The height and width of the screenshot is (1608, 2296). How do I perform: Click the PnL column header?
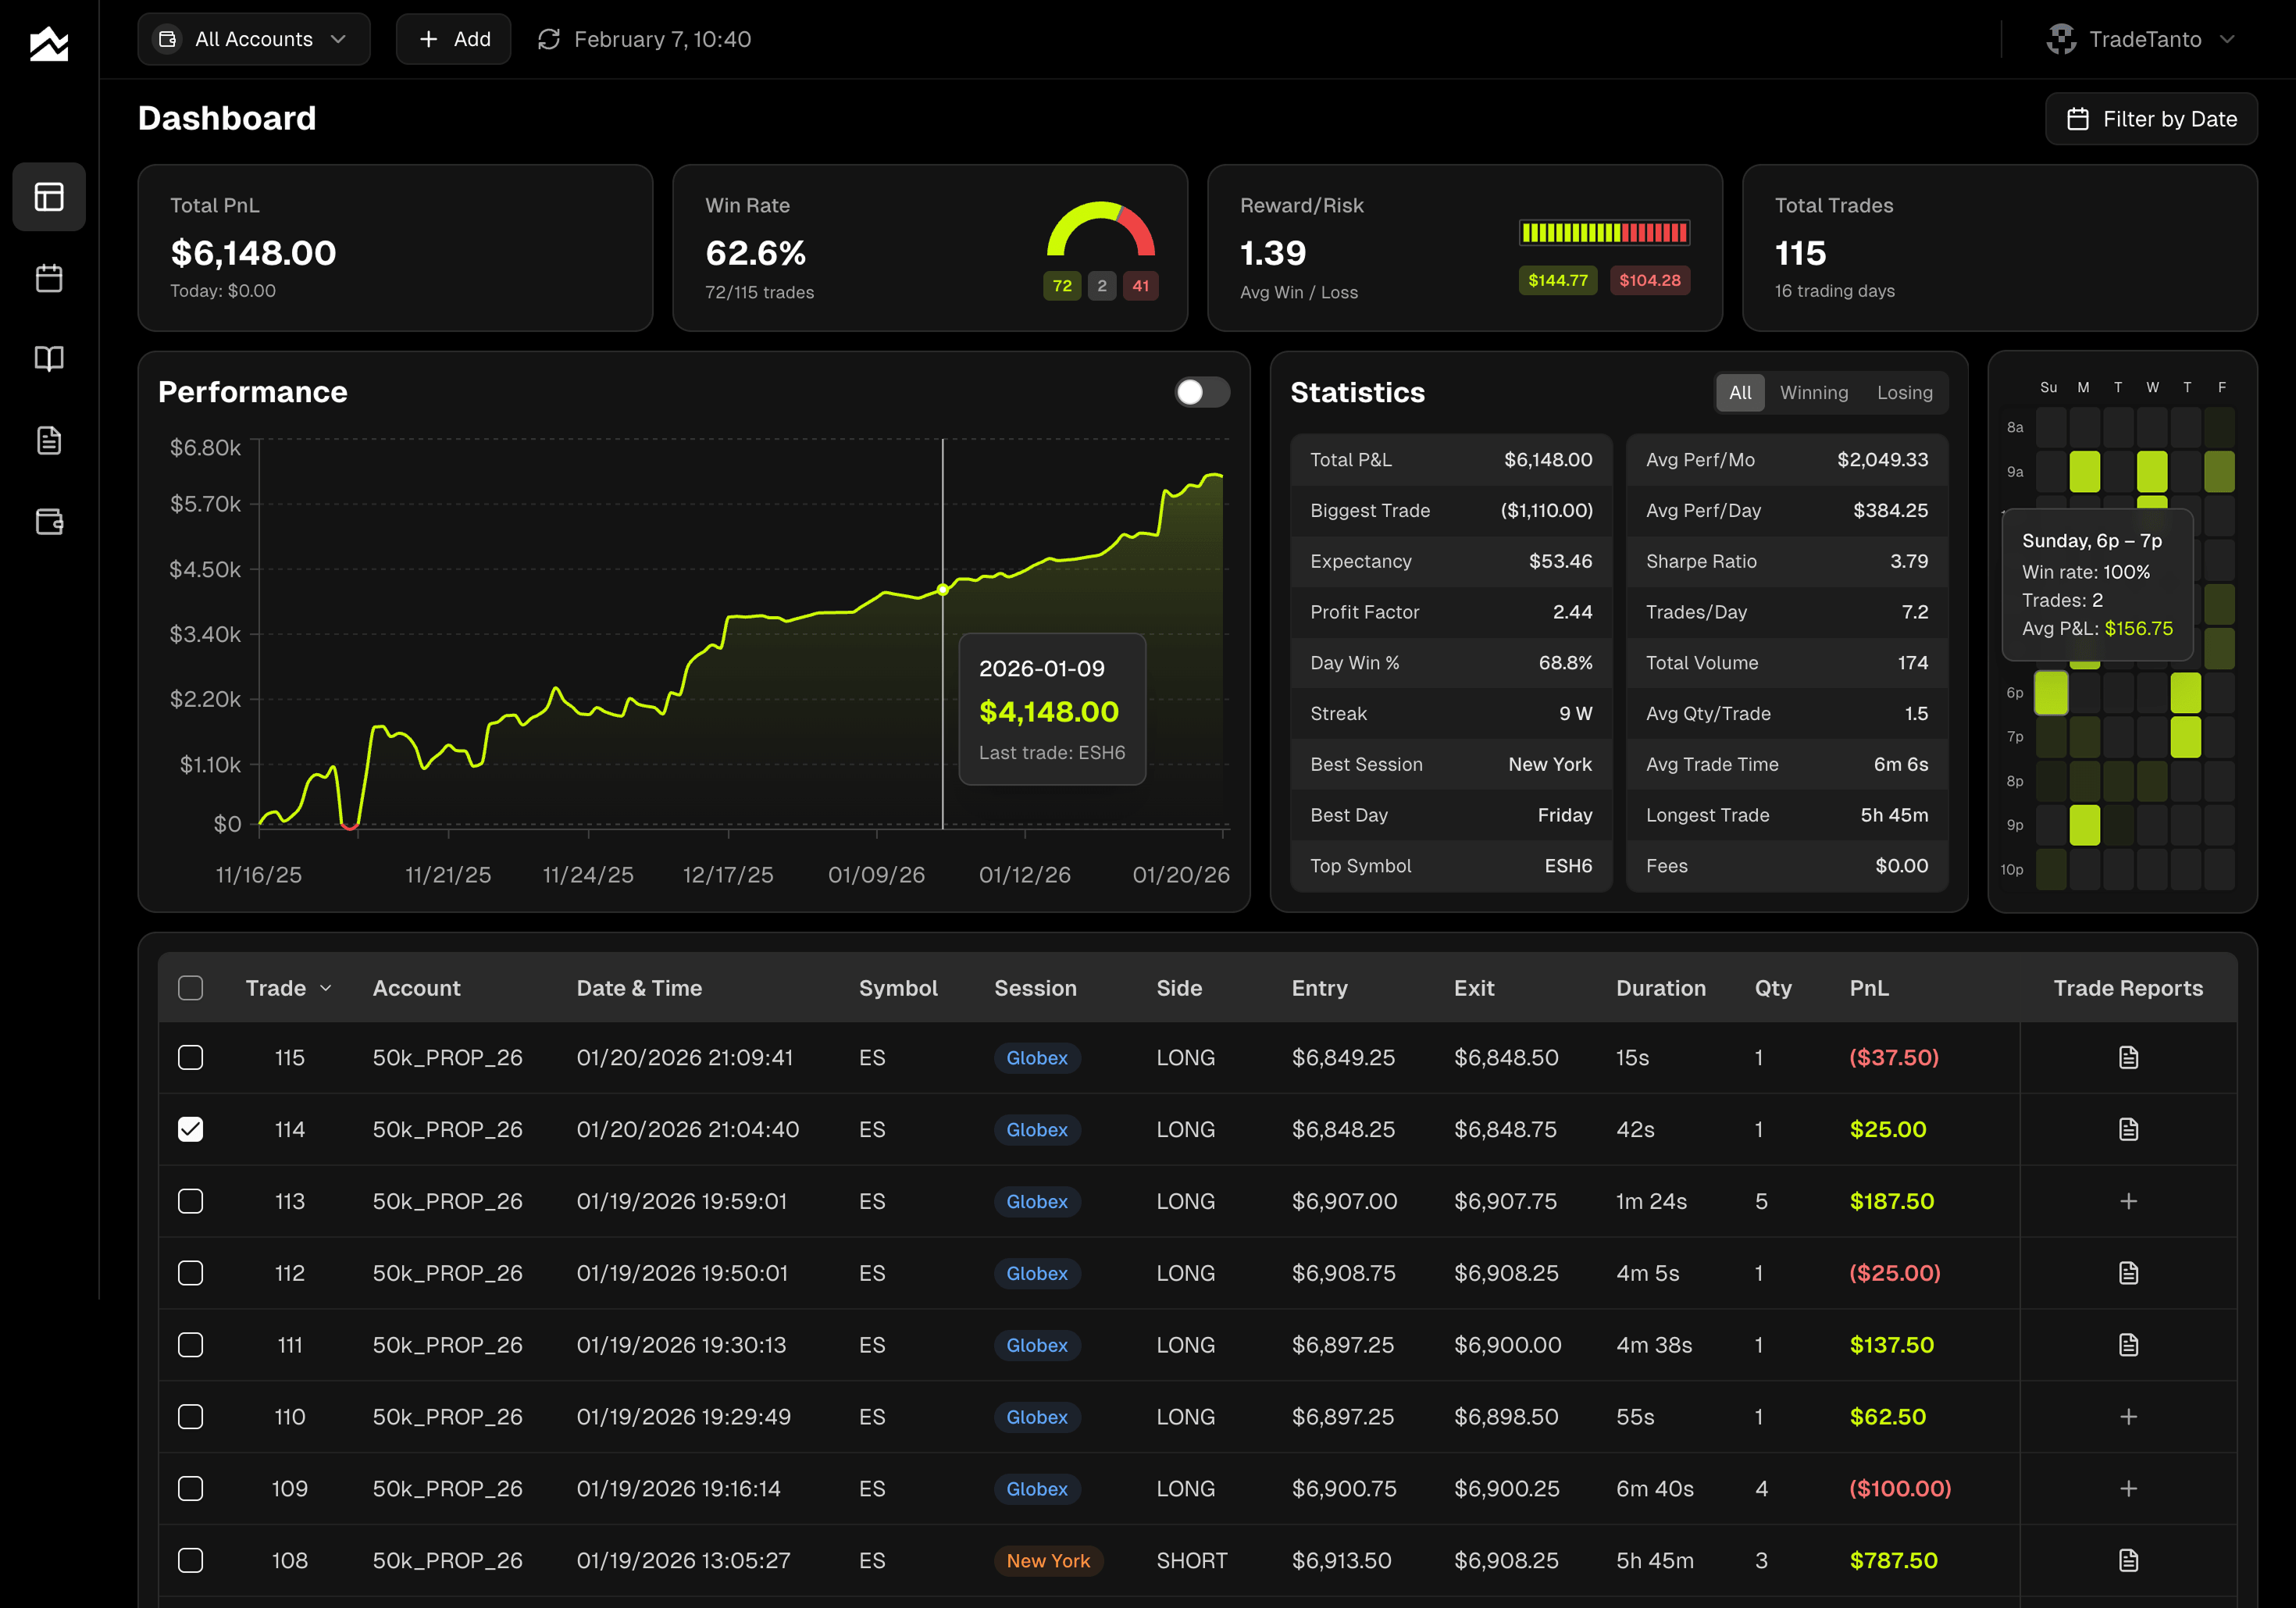[1869, 988]
